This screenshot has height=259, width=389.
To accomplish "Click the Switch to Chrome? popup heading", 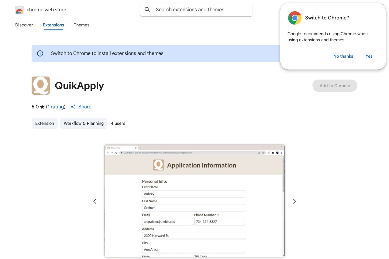I will coord(327,18).
